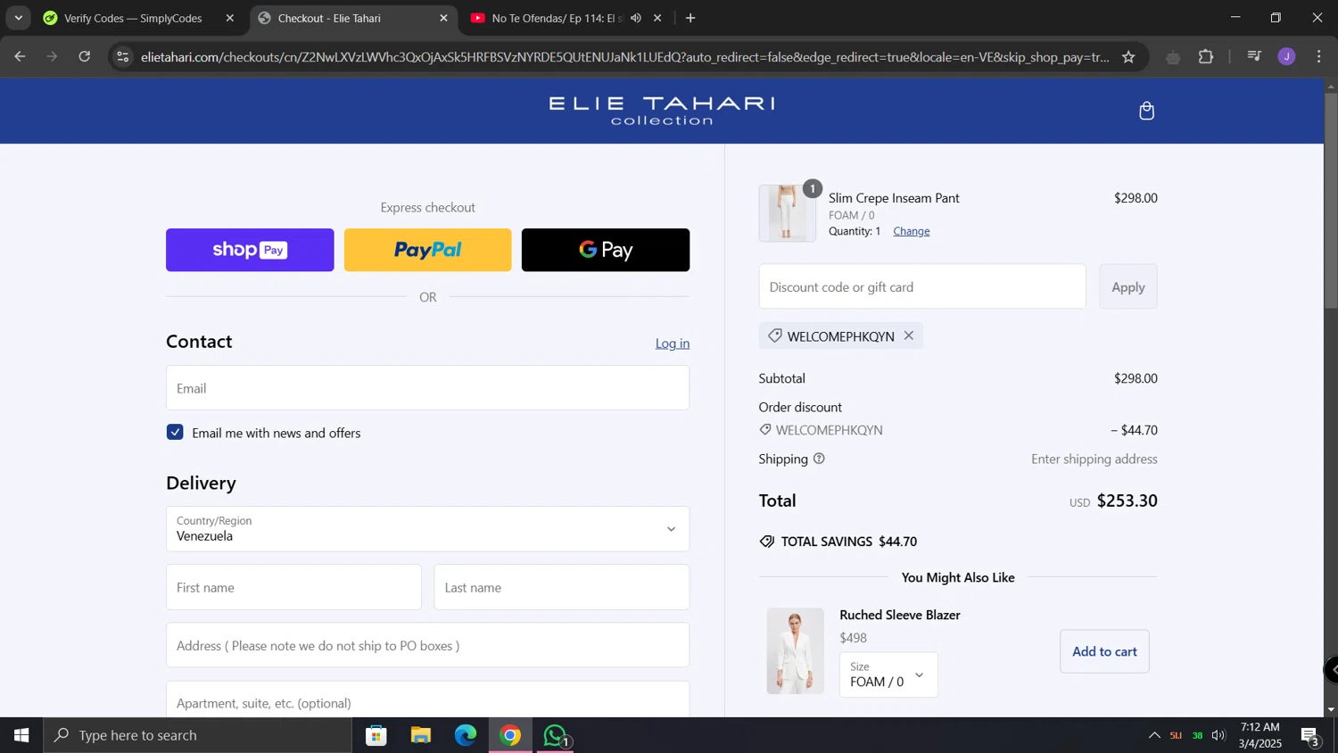Click the Ruched Sleeve Blazer product name

900,615
